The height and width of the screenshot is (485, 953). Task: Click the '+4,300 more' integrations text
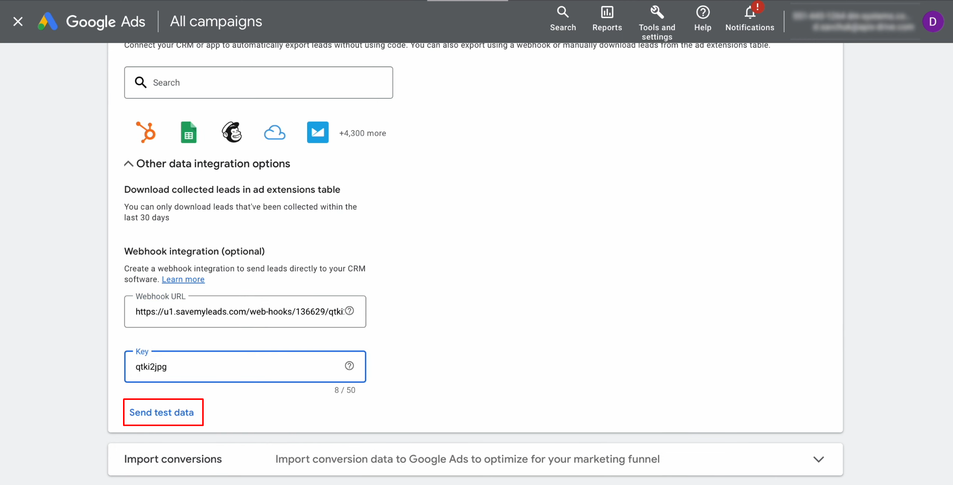click(363, 133)
